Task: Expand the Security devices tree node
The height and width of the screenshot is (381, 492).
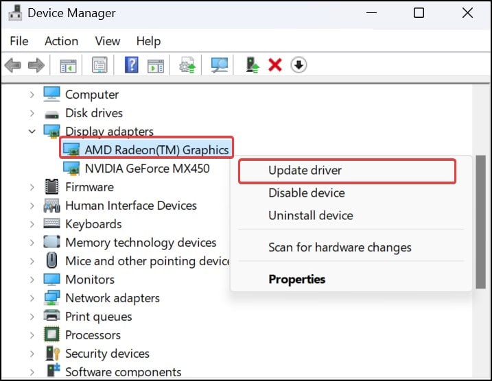Action: click(32, 354)
